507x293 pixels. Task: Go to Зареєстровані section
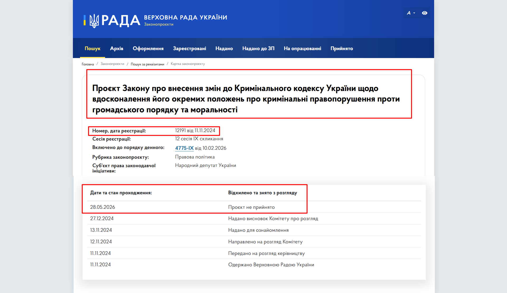pyautogui.click(x=190, y=48)
